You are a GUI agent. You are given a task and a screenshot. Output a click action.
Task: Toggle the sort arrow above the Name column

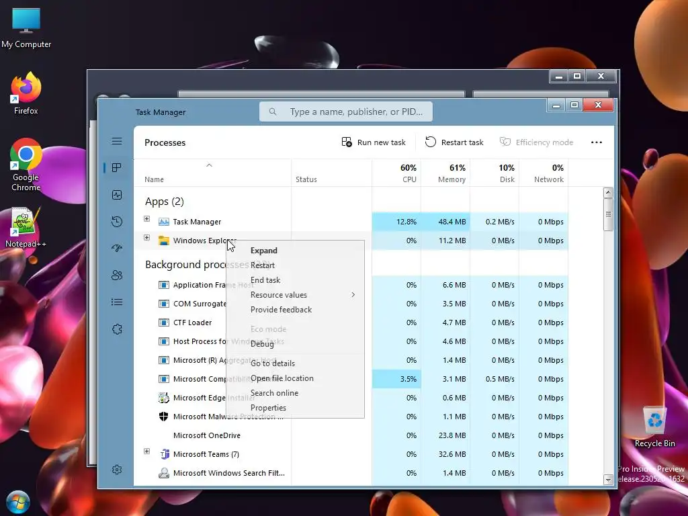pyautogui.click(x=210, y=165)
